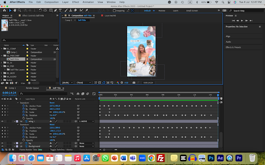The width and height of the screenshot is (265, 165).
Task: Toggle frame blending switch in timeline
Action: click(x=83, y=94)
